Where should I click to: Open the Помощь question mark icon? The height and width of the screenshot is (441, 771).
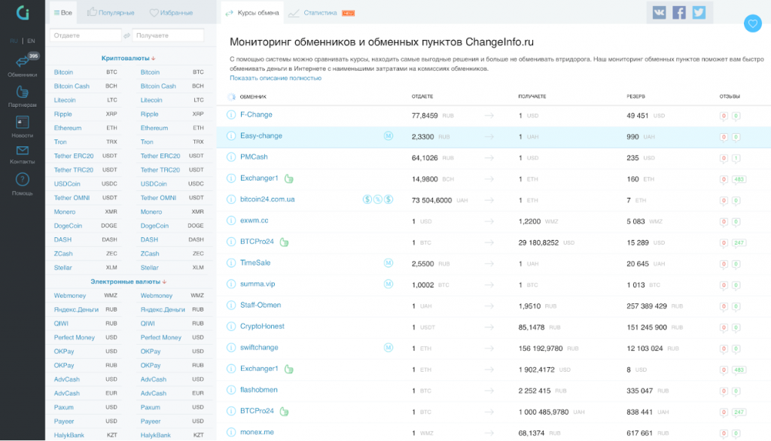(x=22, y=179)
